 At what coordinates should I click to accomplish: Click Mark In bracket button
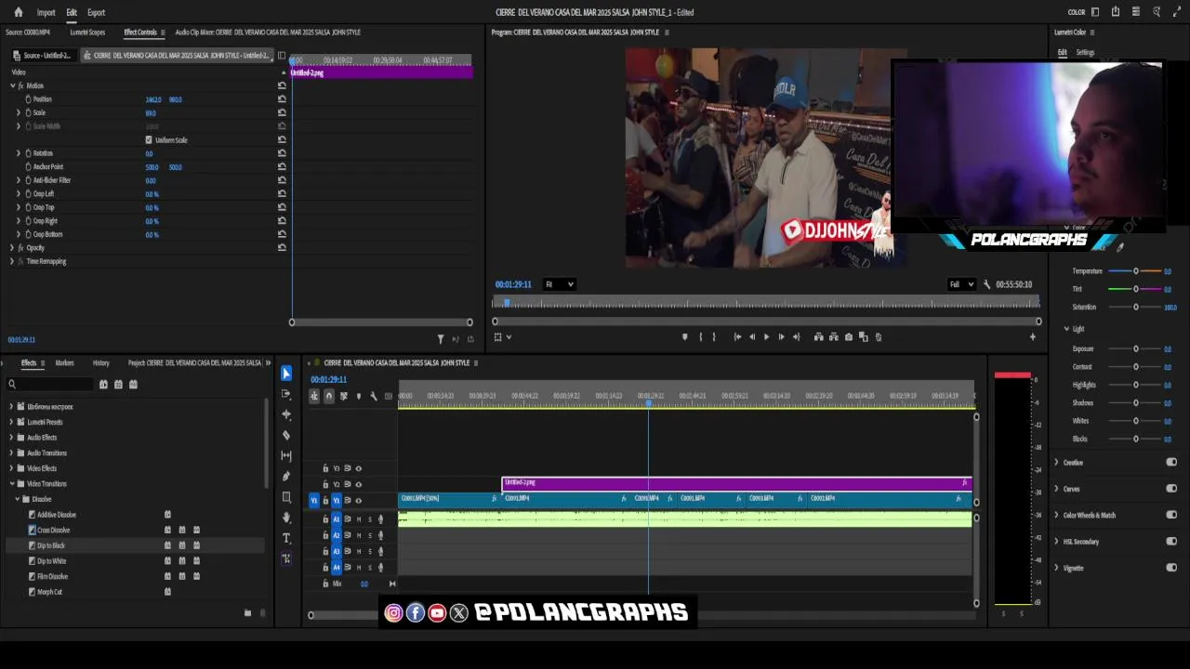pos(701,337)
